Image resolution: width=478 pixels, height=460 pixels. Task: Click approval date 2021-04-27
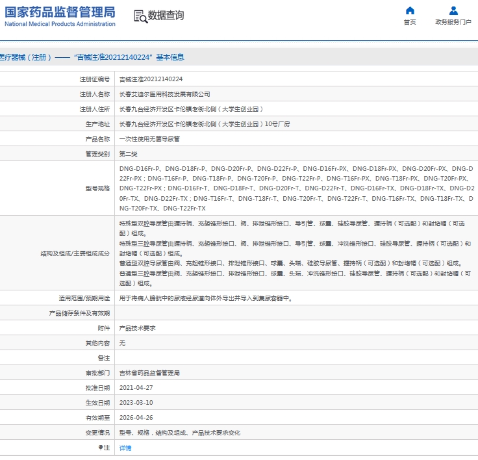tap(136, 388)
